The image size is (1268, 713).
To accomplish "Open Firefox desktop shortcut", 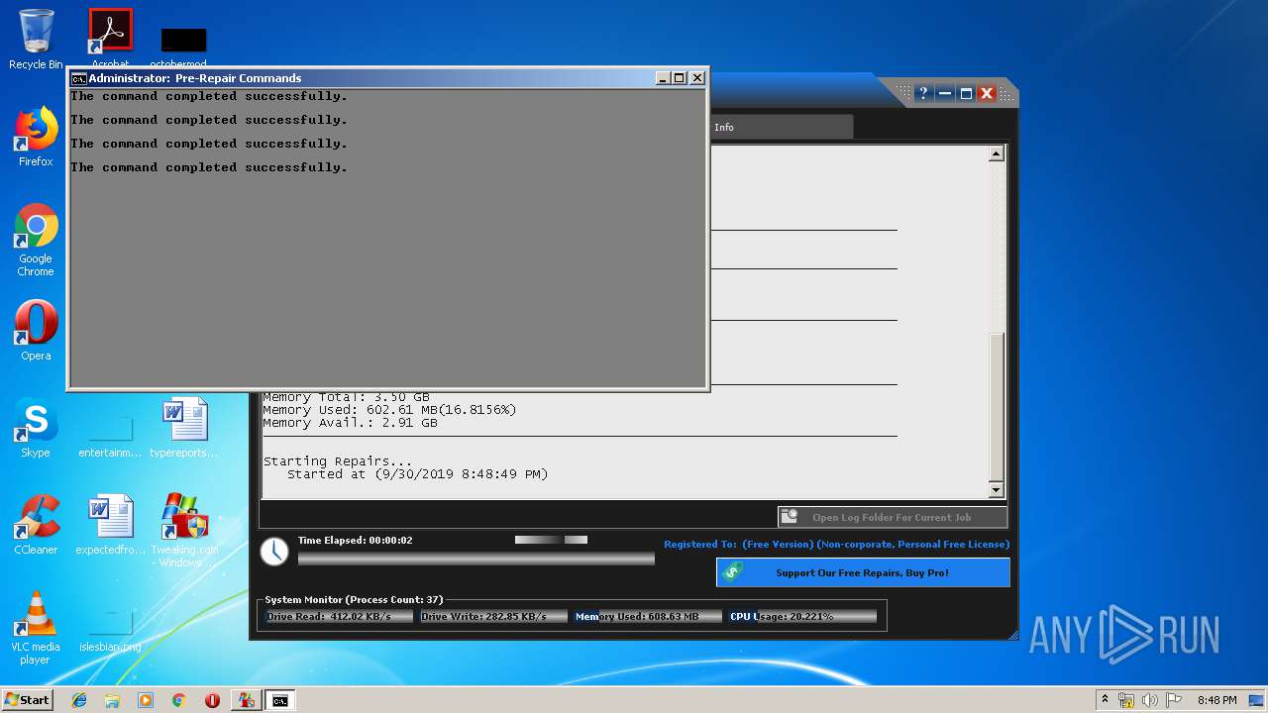I will click(x=36, y=137).
